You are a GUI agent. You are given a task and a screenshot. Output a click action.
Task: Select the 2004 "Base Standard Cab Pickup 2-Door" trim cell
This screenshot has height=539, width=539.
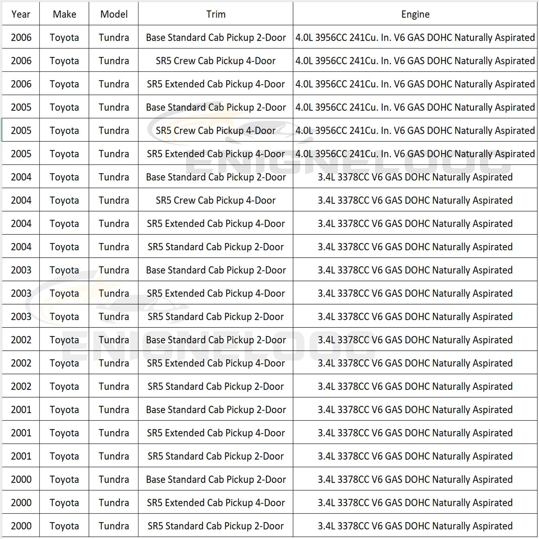pyautogui.click(x=216, y=177)
